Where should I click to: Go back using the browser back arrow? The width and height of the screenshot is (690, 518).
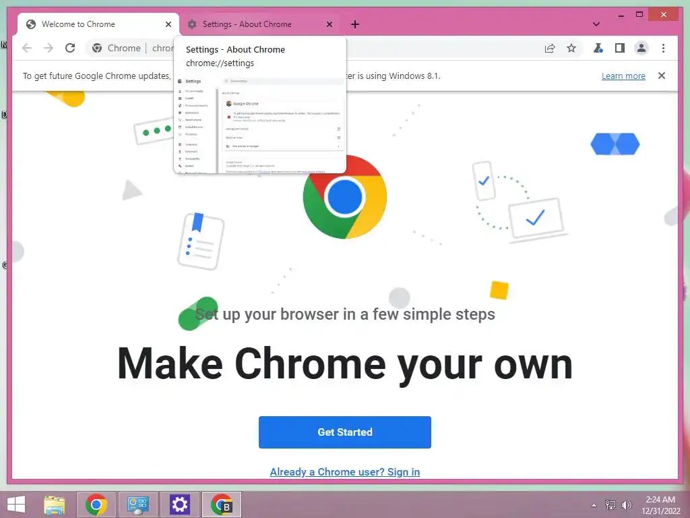click(x=27, y=48)
